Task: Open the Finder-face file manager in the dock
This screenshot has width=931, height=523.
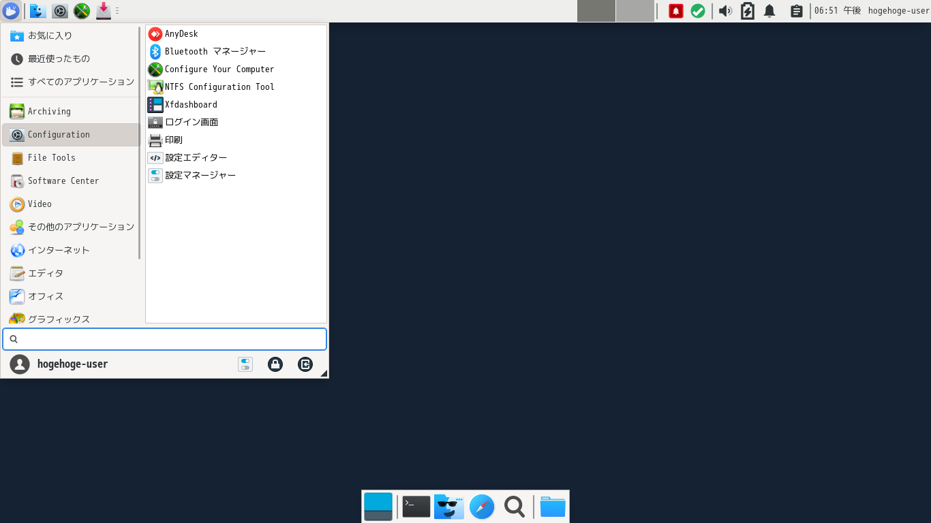Action: tap(449, 507)
